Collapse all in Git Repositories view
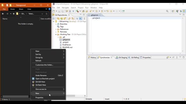This screenshot has height=104, width=186. 54,18
